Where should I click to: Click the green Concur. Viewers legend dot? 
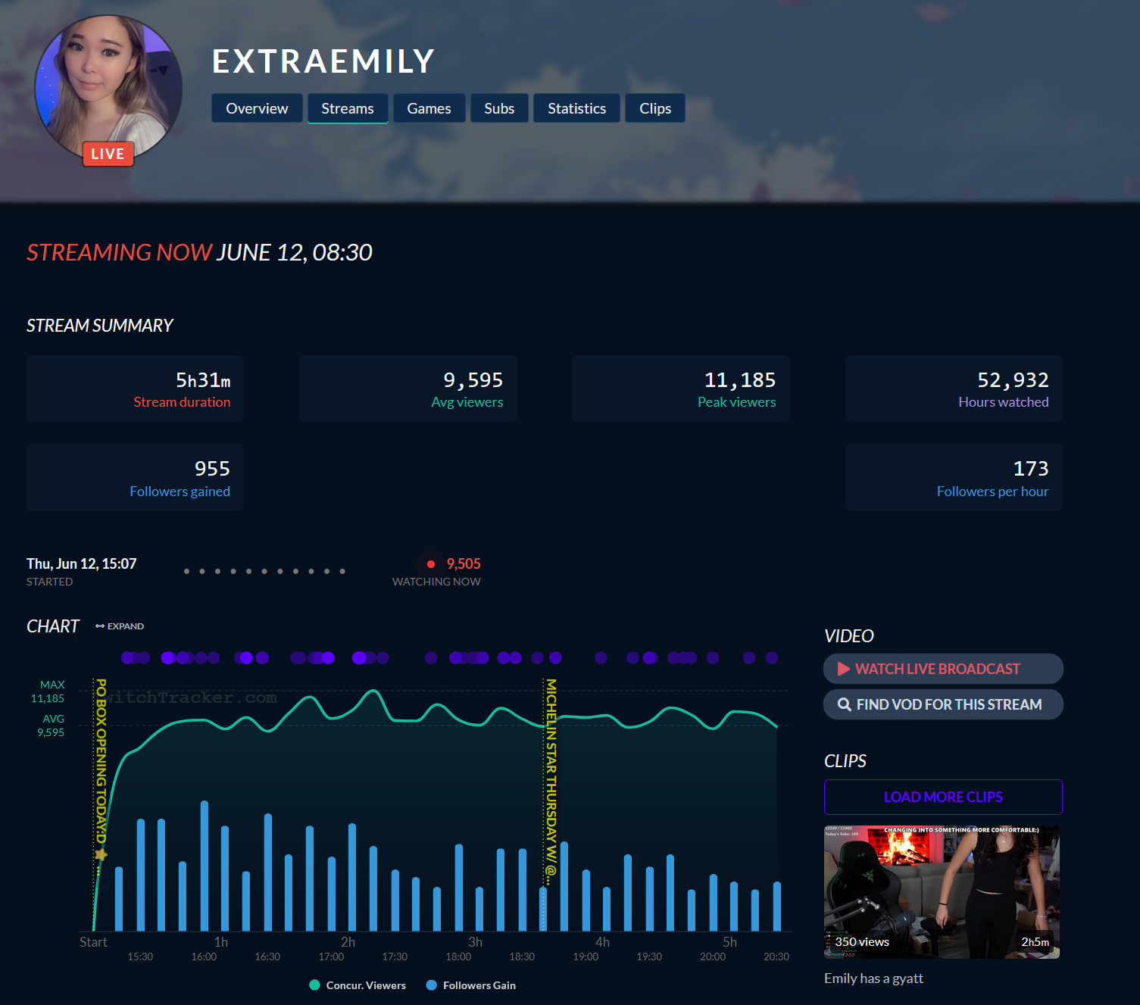coord(315,985)
